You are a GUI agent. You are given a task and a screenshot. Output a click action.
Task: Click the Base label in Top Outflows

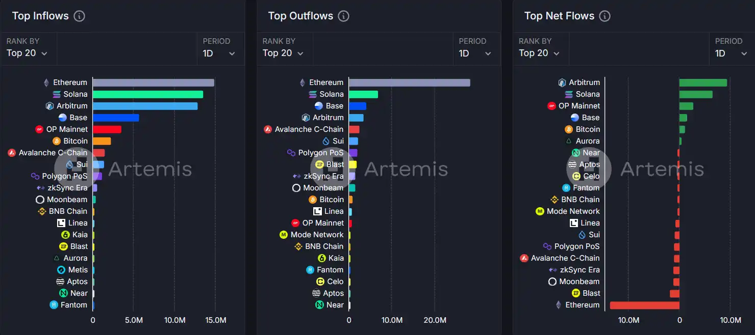click(334, 106)
